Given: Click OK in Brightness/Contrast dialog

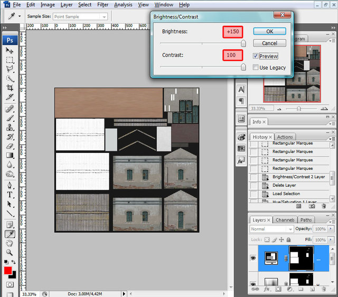Looking at the screenshot, I should pyautogui.click(x=269, y=32).
